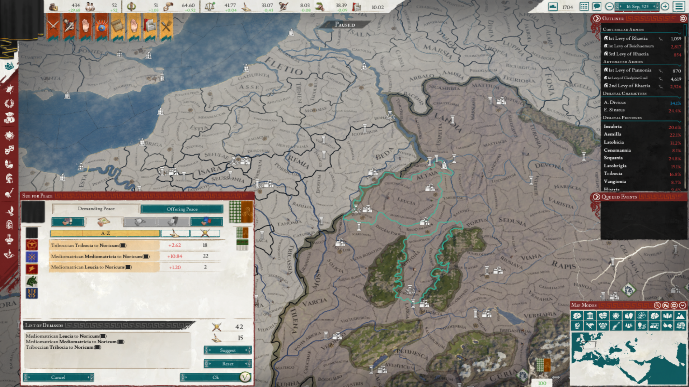Viewport: 689px width, 387px height.
Task: Open the main menu hamburger icon
Action: point(679,6)
